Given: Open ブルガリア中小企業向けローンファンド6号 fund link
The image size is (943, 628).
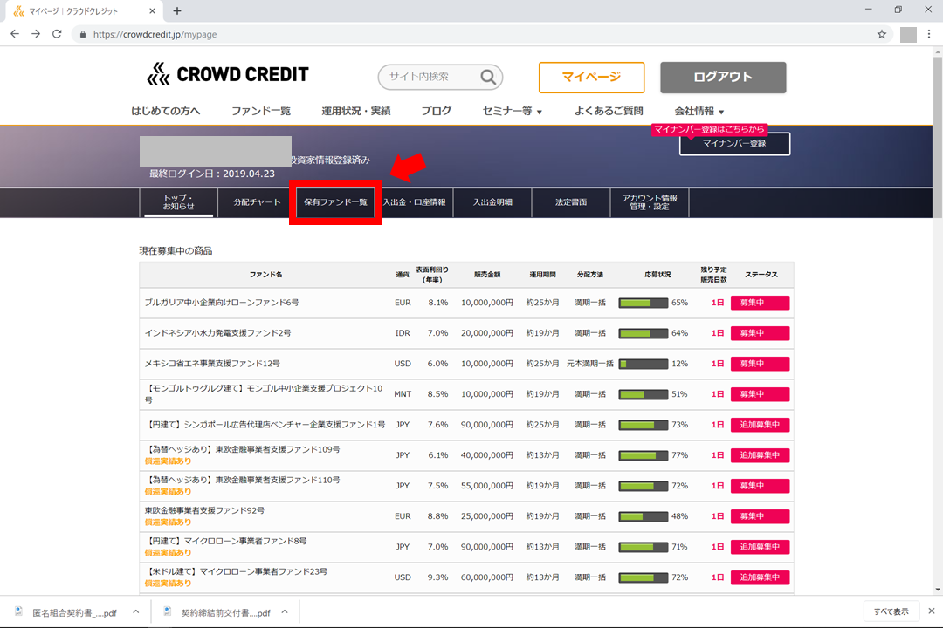Looking at the screenshot, I should pyautogui.click(x=221, y=303).
